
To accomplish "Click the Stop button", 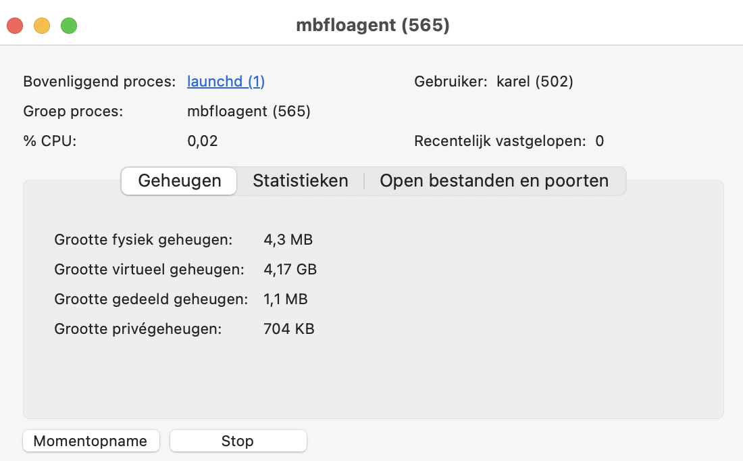I will 238,441.
